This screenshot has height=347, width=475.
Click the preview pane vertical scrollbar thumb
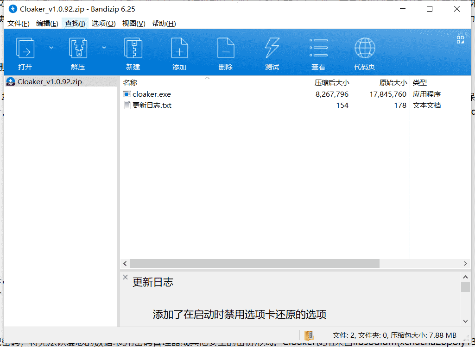point(465,287)
